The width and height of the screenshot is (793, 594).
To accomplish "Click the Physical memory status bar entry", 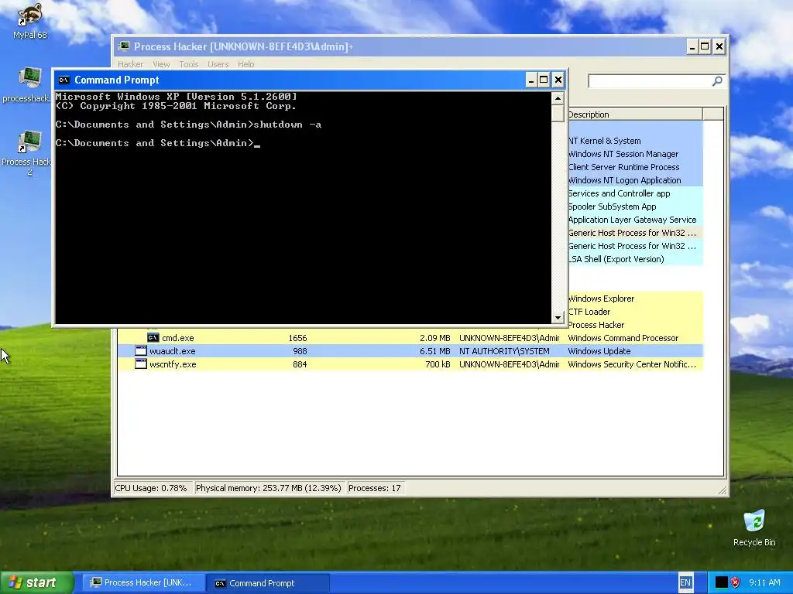I will [269, 488].
